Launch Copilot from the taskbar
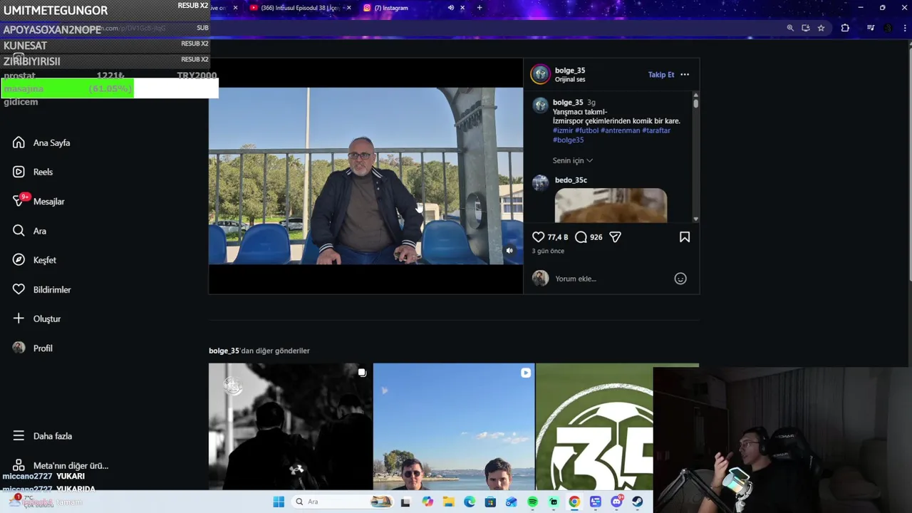This screenshot has width=912, height=513. (427, 502)
